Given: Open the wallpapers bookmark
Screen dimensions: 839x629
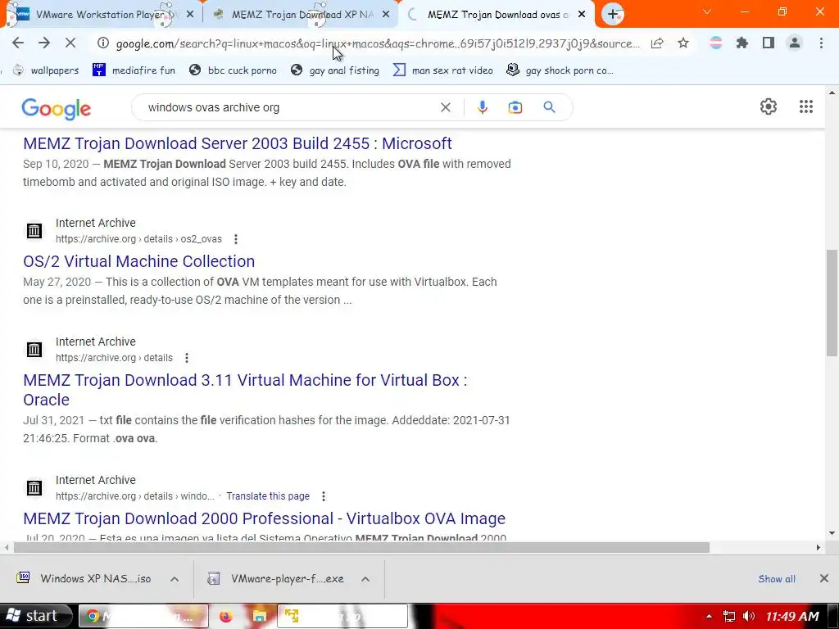Looking at the screenshot, I should [46, 70].
